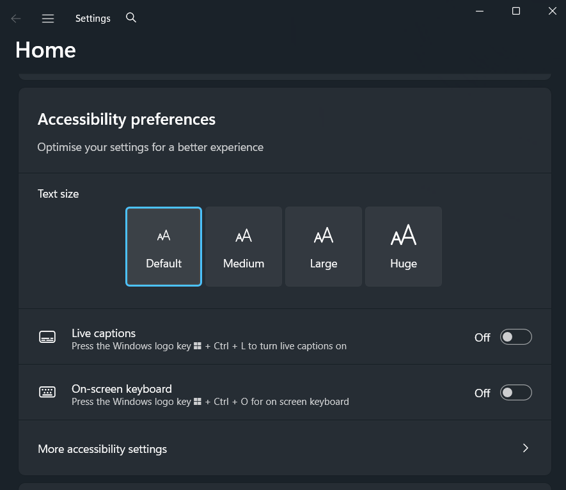
Task: Click the Live captions icon
Action: tap(47, 337)
